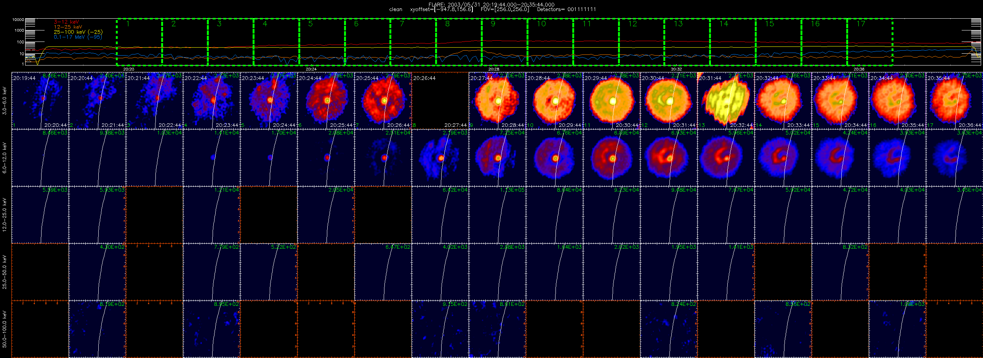The width and height of the screenshot is (983, 358).
Task: Click the red '3-12 keV' legend label
Action: 66,22
